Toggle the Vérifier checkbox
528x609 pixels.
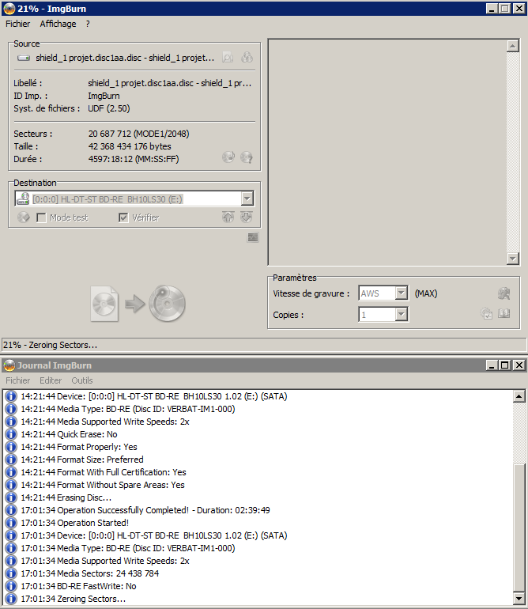tap(123, 217)
